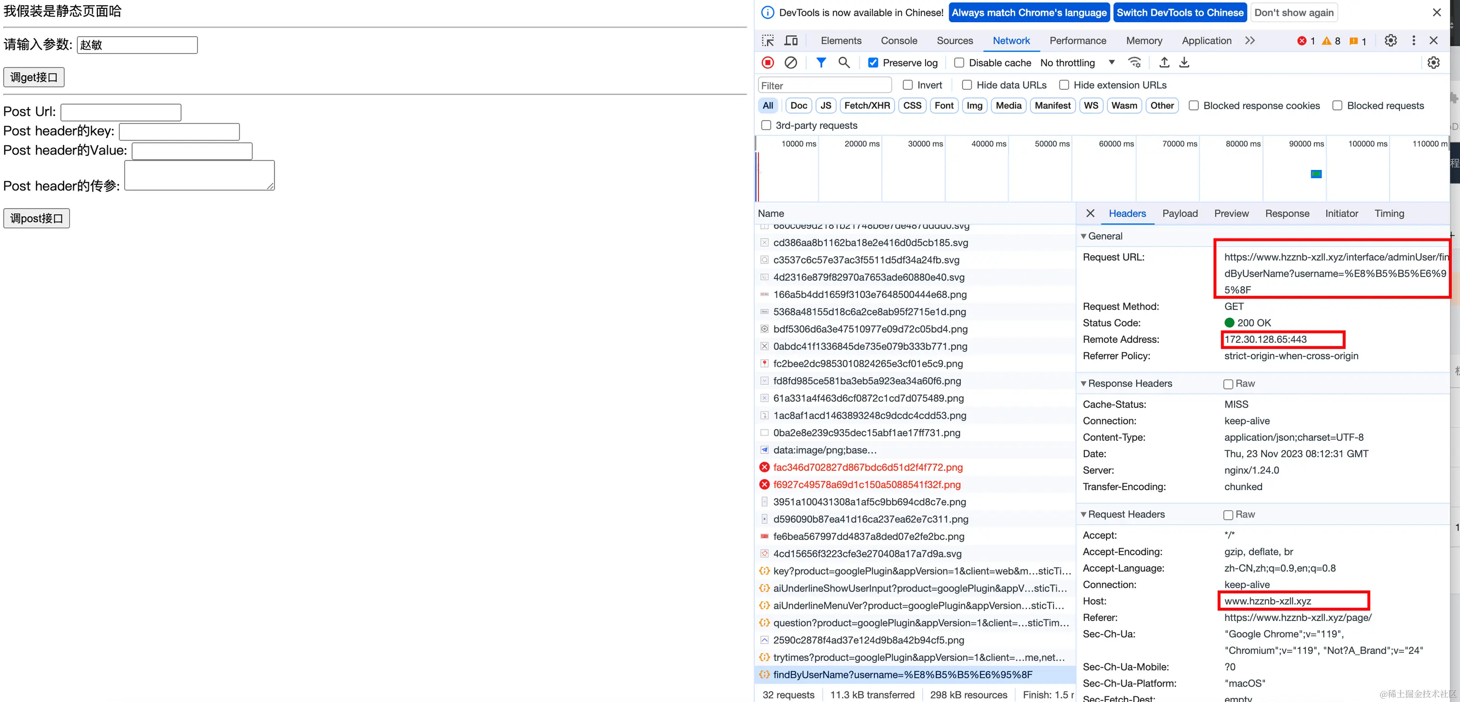Viewport: 1460px width, 702px height.
Task: Open DevTools three-dot customize menu
Action: [x=1414, y=41]
